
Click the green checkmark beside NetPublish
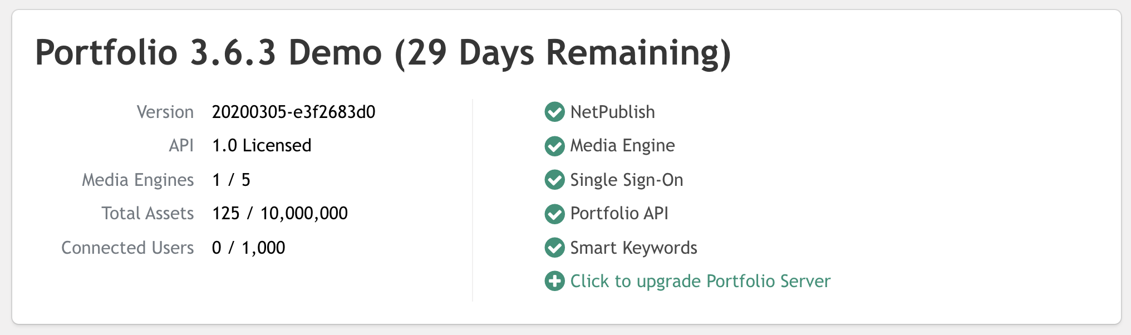(x=554, y=112)
